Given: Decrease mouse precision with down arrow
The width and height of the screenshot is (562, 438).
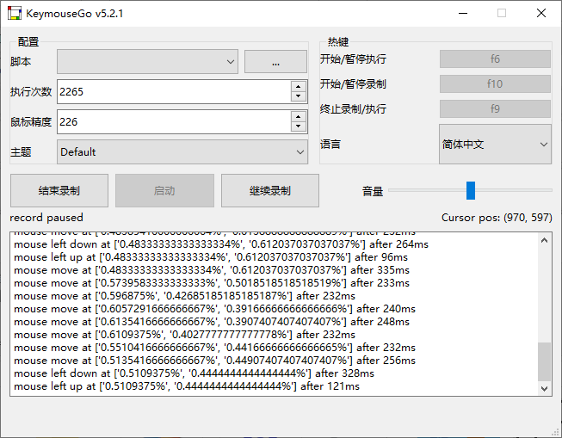Looking at the screenshot, I should [298, 126].
